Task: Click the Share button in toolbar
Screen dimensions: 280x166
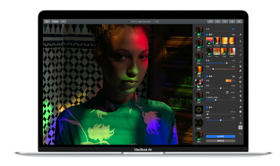Action: point(232,21)
